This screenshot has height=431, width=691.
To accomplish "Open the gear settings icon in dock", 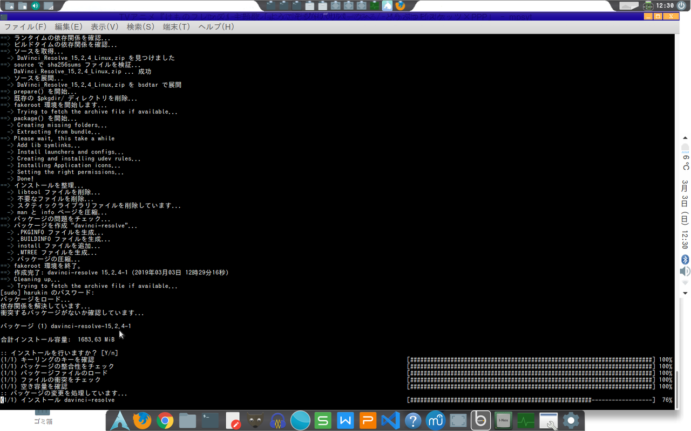I will [571, 420].
